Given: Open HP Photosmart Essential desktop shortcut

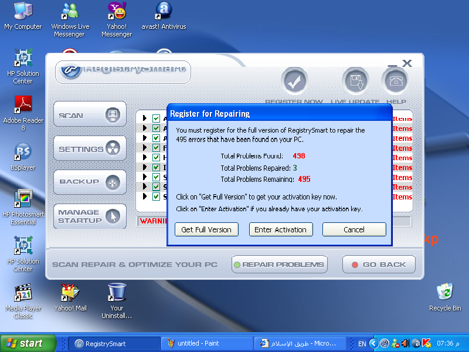Looking at the screenshot, I should click(x=23, y=207).
